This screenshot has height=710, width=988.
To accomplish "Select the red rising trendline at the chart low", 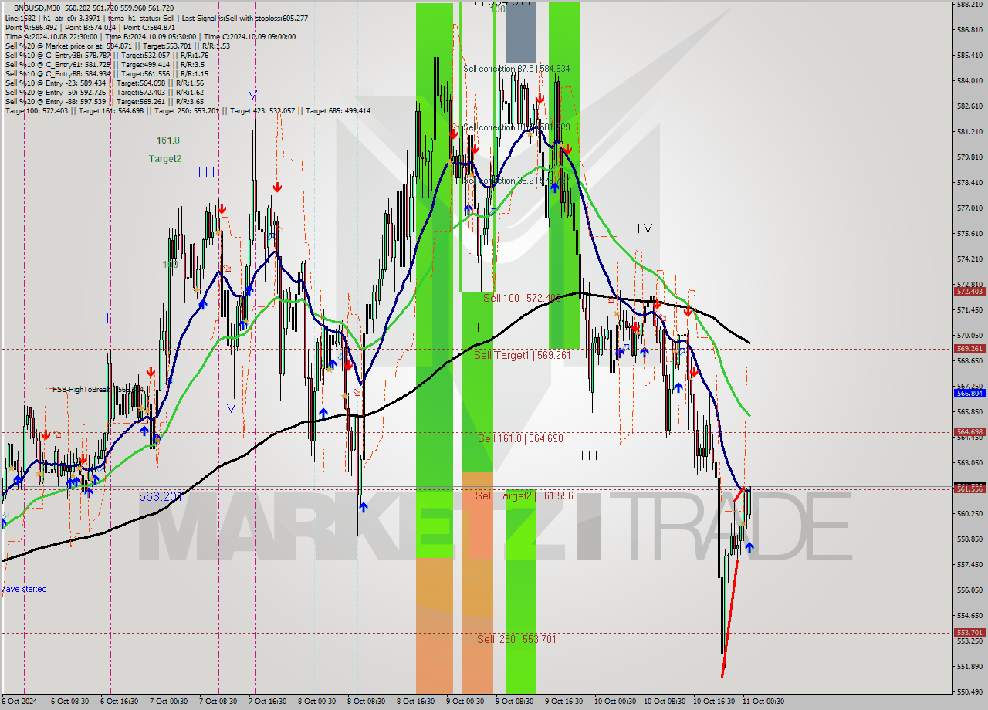I will [730, 617].
